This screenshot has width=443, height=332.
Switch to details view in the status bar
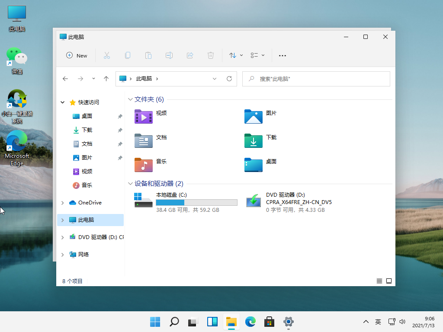[x=379, y=281]
